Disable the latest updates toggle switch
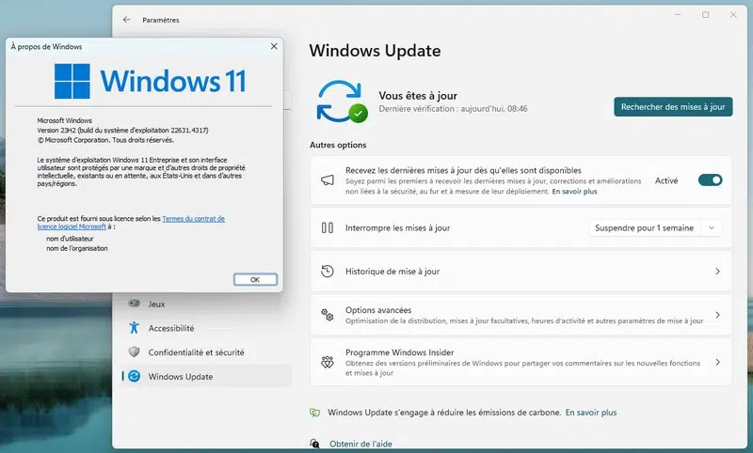 pos(711,180)
